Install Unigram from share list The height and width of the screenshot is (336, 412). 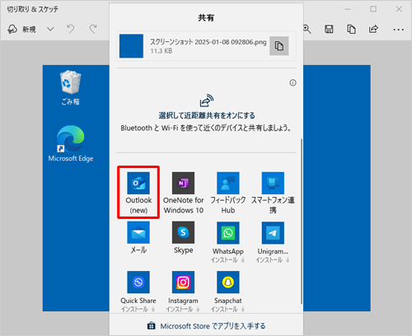click(273, 242)
